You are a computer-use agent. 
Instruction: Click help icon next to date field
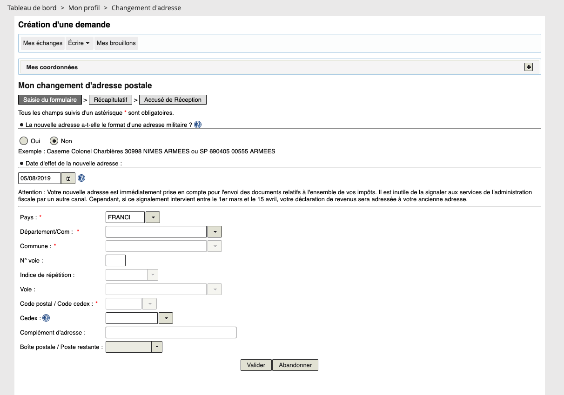[81, 178]
